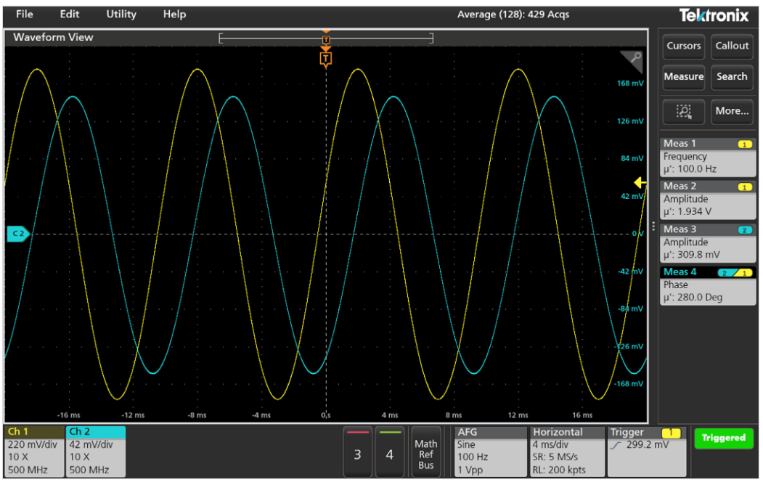Screen dimensions: 763x482
Task: Expand the More... options button
Action: pos(732,111)
